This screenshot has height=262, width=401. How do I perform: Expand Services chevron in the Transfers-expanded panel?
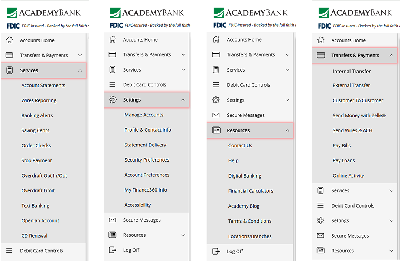(391, 191)
